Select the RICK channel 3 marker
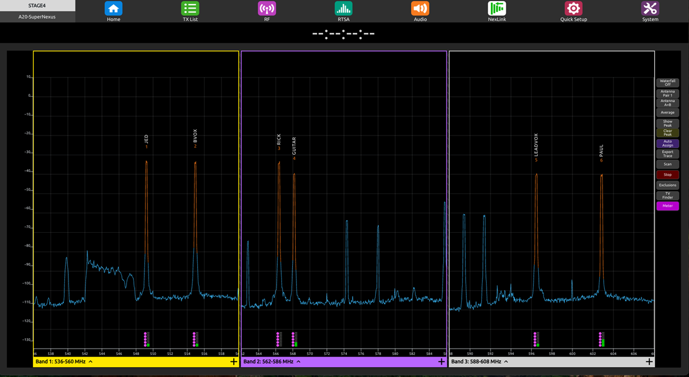Screen dimensions: 689x377 point(278,142)
